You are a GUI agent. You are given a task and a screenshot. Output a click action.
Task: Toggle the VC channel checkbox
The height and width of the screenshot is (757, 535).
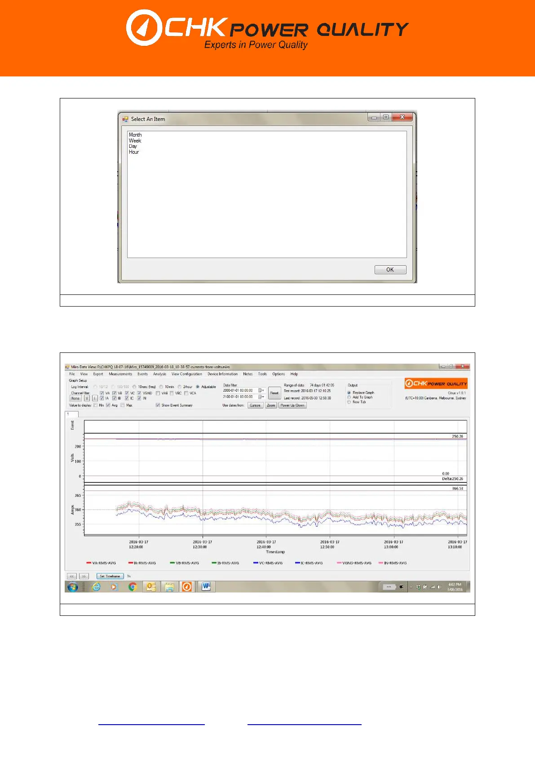127,393
